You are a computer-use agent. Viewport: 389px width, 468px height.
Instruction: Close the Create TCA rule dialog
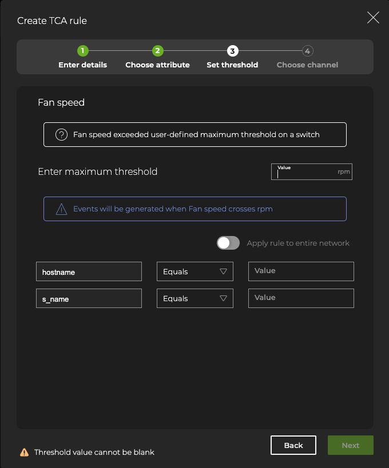(373, 18)
